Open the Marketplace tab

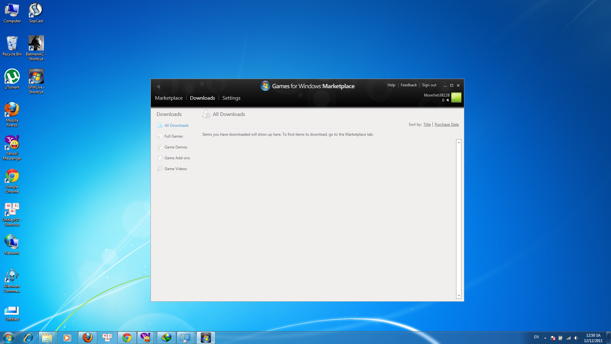(x=169, y=98)
